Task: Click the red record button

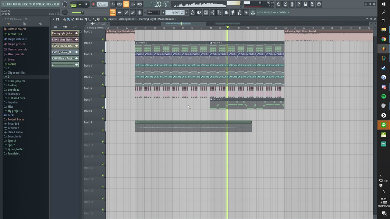Action: [93, 4]
